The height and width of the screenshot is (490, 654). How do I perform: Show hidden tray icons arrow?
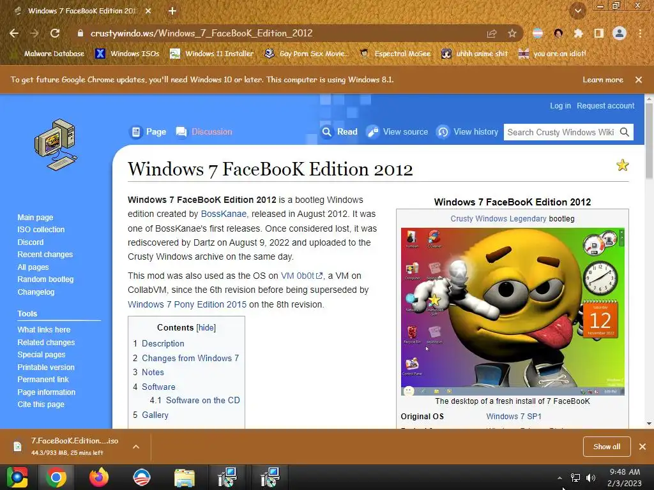(559, 478)
